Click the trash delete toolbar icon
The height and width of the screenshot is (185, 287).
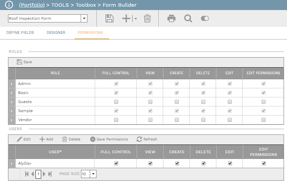147,18
